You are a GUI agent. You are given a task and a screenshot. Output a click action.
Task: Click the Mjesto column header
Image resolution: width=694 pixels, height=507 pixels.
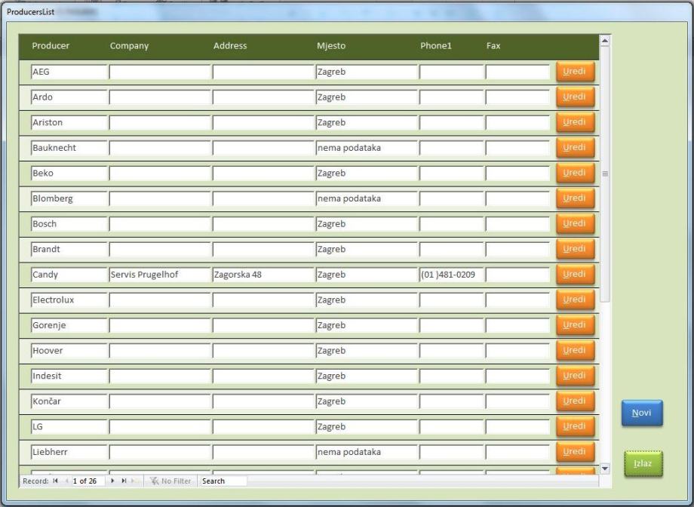(x=331, y=45)
